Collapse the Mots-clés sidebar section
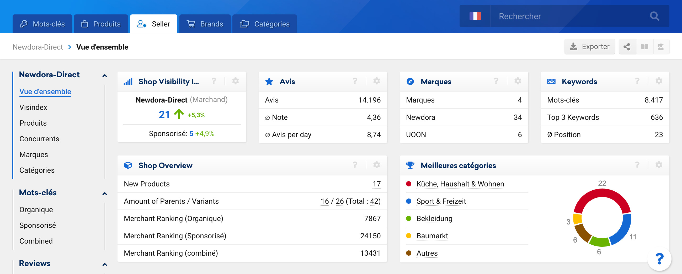Viewport: 682px width, 274px height. point(105,193)
